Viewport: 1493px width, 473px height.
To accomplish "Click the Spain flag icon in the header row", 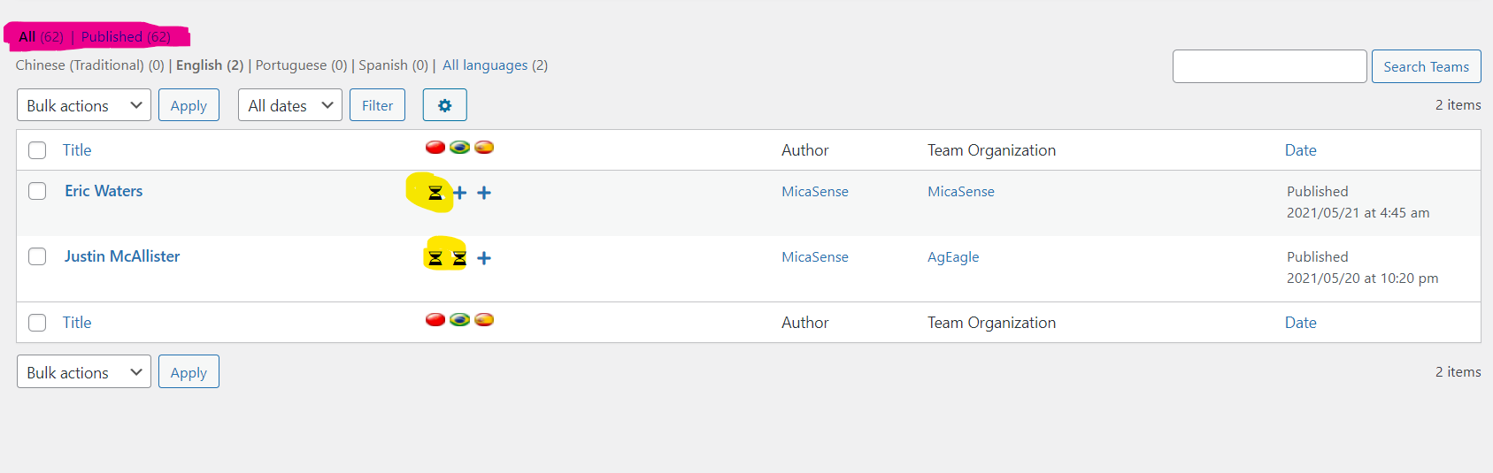I will tap(484, 148).
